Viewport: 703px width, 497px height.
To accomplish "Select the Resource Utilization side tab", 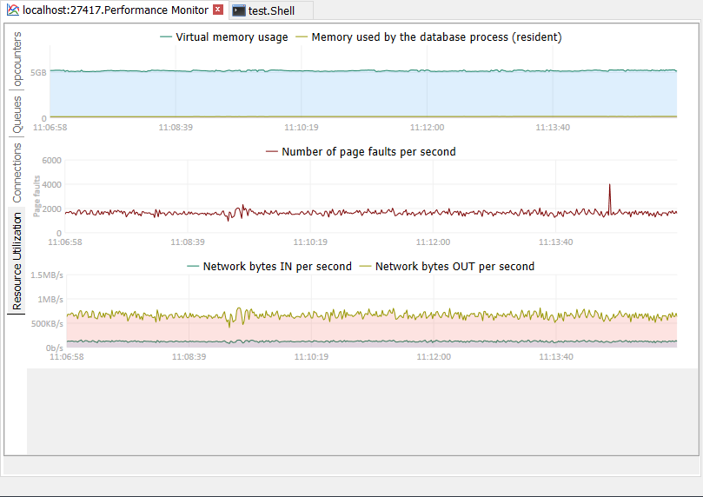I will point(17,261).
